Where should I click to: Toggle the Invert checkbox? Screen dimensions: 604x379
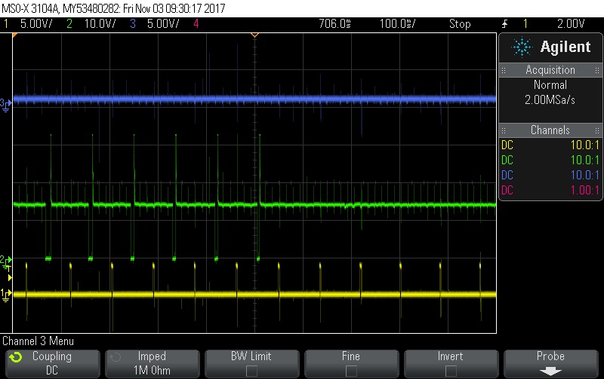tap(451, 371)
